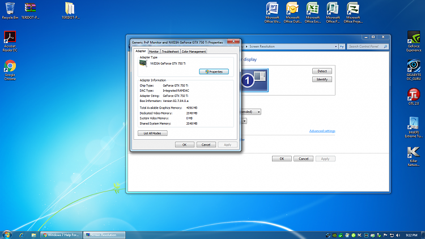Click the adapter Properties button
The image size is (425, 239).
click(x=214, y=71)
